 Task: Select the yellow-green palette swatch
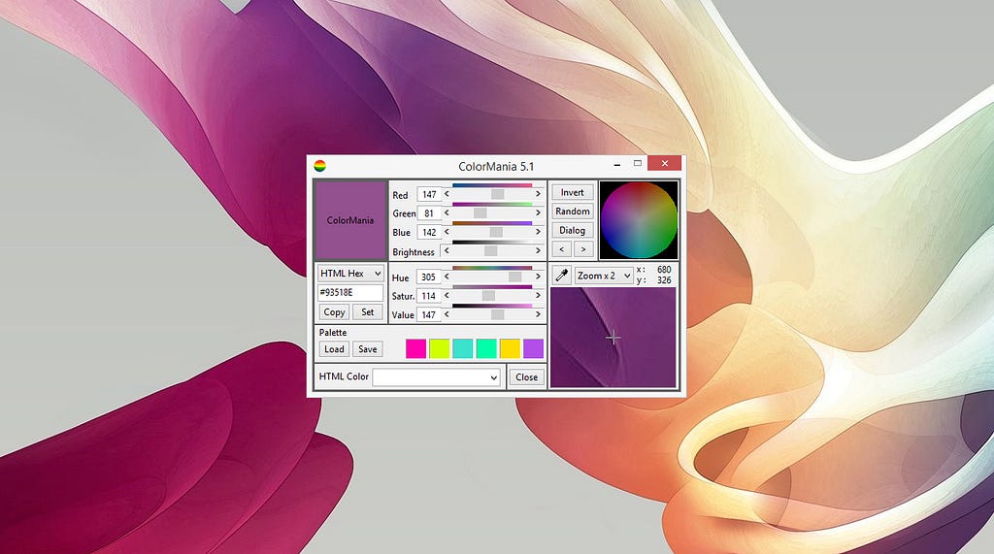click(440, 348)
